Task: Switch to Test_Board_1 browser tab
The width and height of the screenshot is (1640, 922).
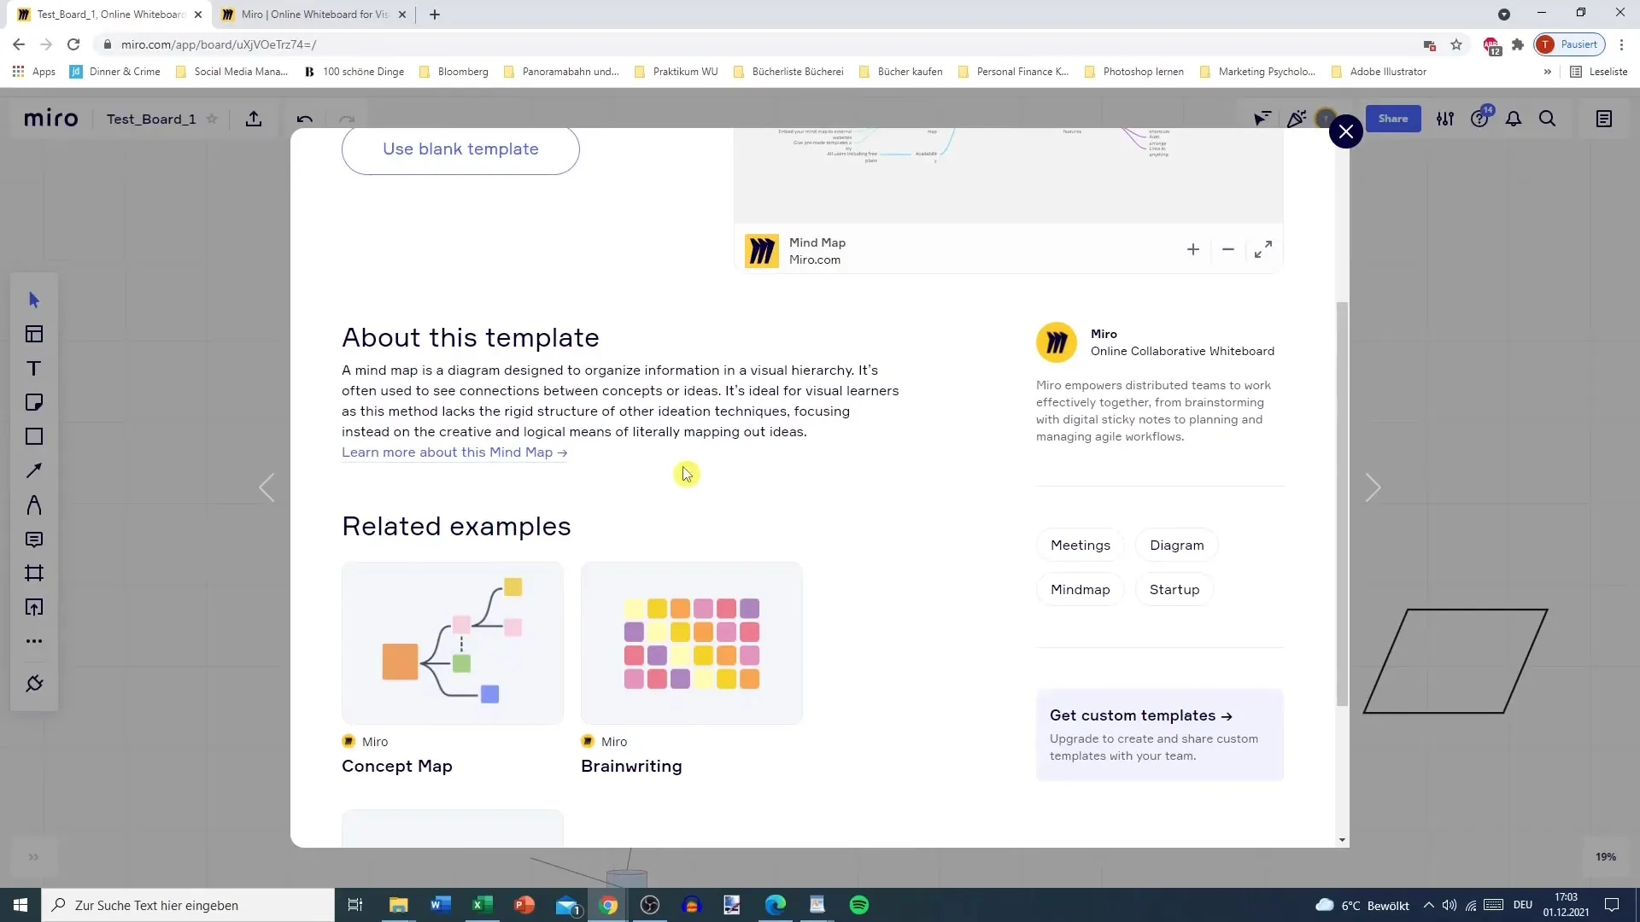Action: coord(109,15)
